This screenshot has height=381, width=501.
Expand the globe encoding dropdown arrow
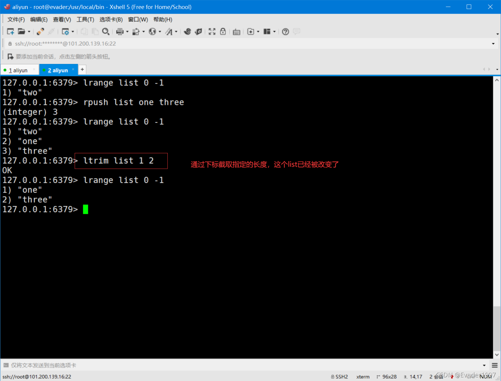pos(160,32)
